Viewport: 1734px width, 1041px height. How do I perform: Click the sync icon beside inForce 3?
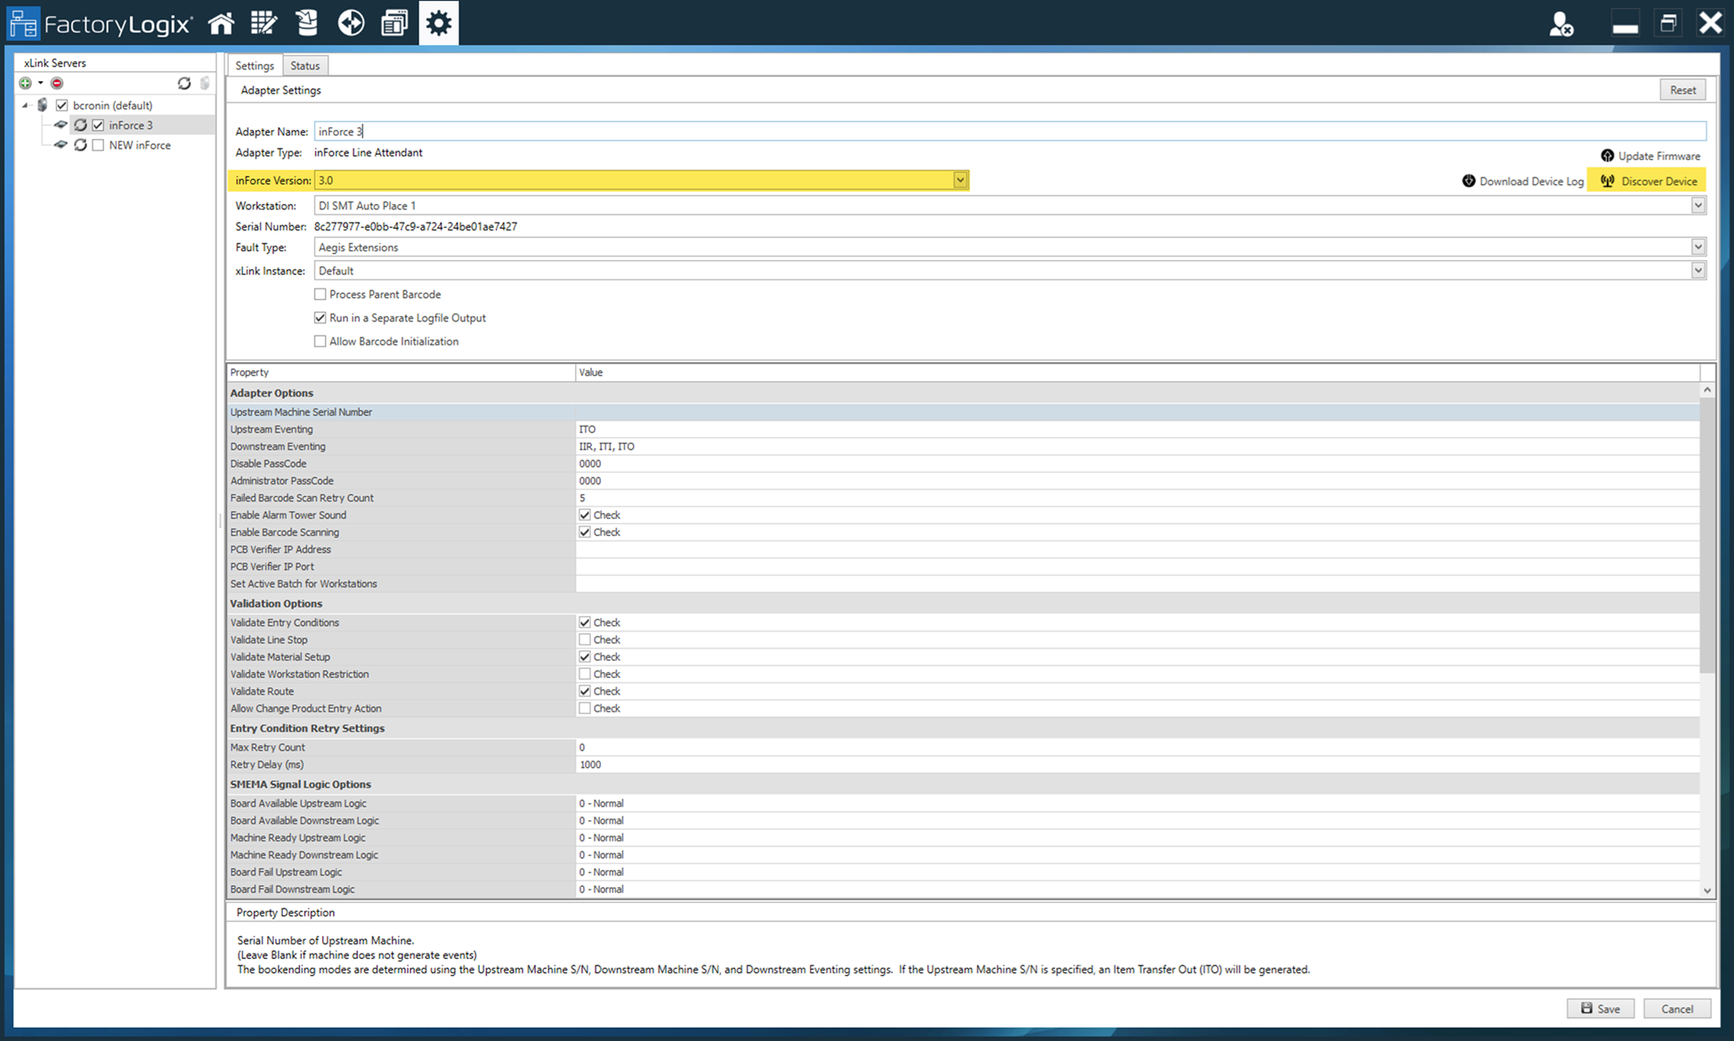80,125
